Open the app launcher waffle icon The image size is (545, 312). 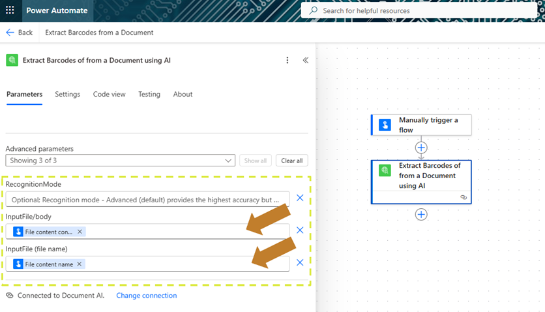pos(10,10)
